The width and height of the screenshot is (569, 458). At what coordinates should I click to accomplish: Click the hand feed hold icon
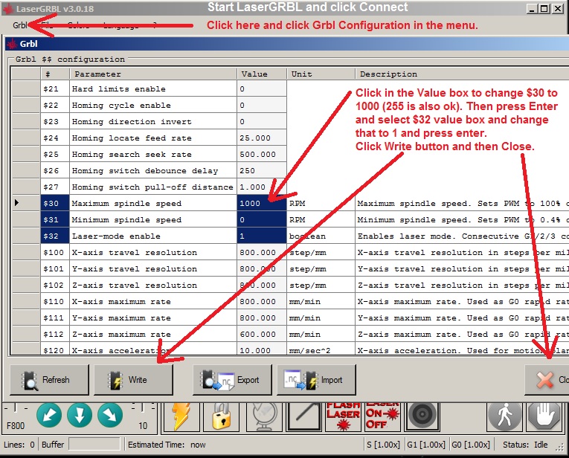(x=544, y=416)
